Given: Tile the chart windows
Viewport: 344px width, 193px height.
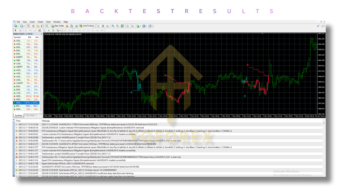Looking at the screenshot, I should pos(122,26).
